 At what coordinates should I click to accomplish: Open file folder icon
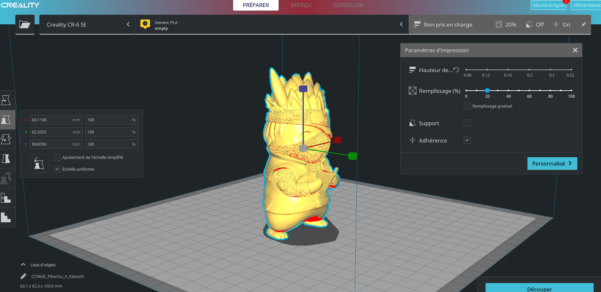25,24
